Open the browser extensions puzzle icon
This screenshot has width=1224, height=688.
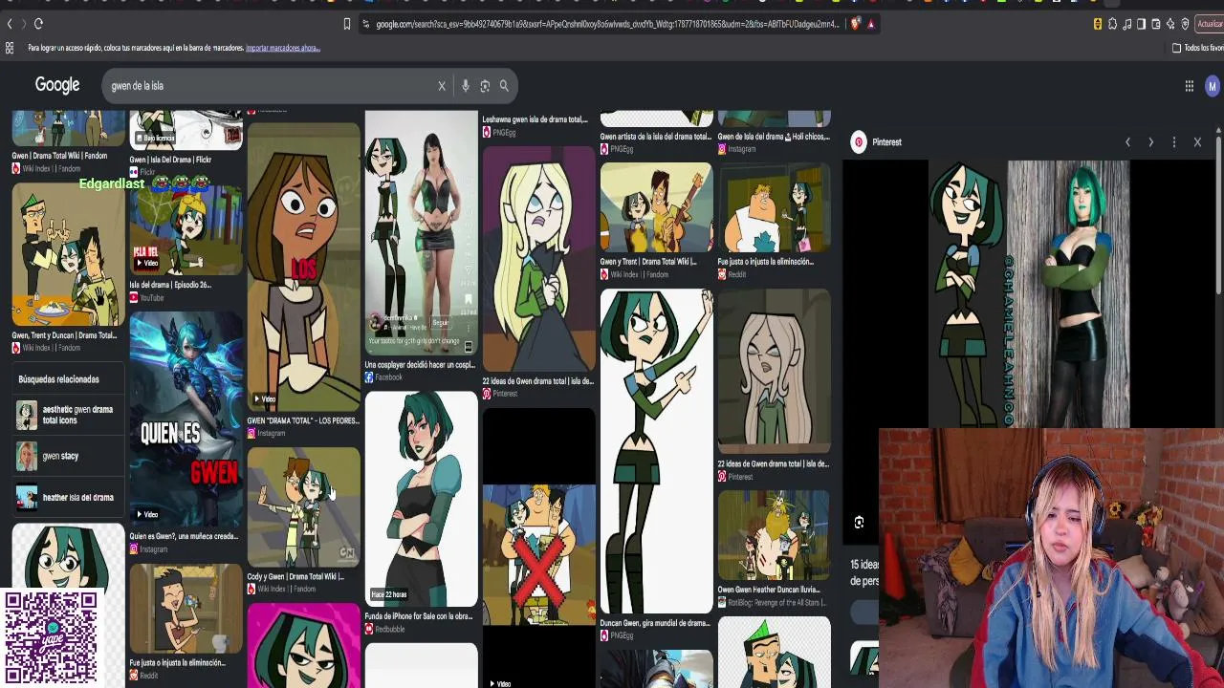[x=1112, y=24]
